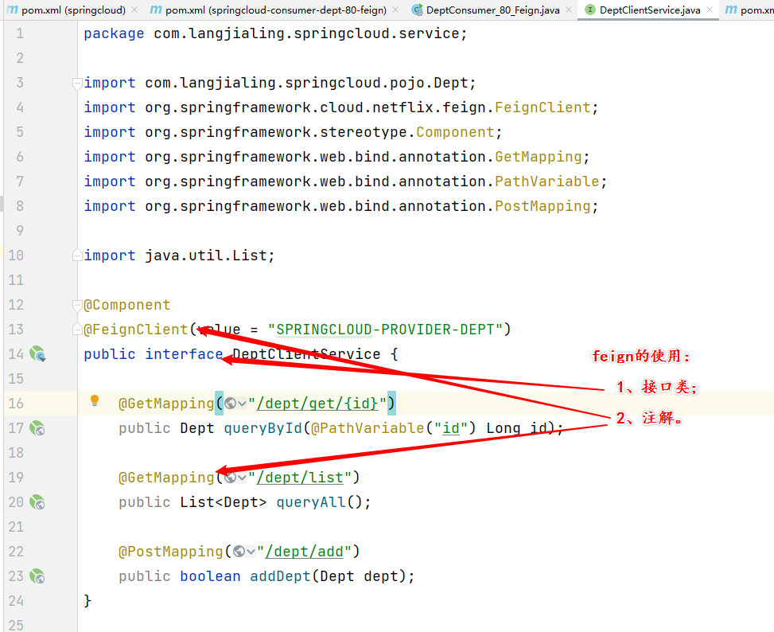Screen dimensions: 774x632
Task: Click line number 25 in the gutter
Action: point(16,625)
